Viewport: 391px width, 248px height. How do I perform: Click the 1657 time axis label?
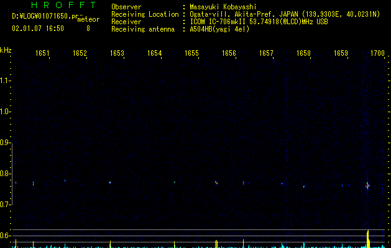(266, 53)
